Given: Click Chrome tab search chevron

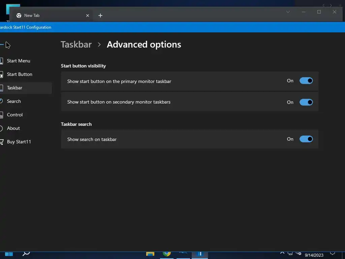Looking at the screenshot, I should coord(288,12).
